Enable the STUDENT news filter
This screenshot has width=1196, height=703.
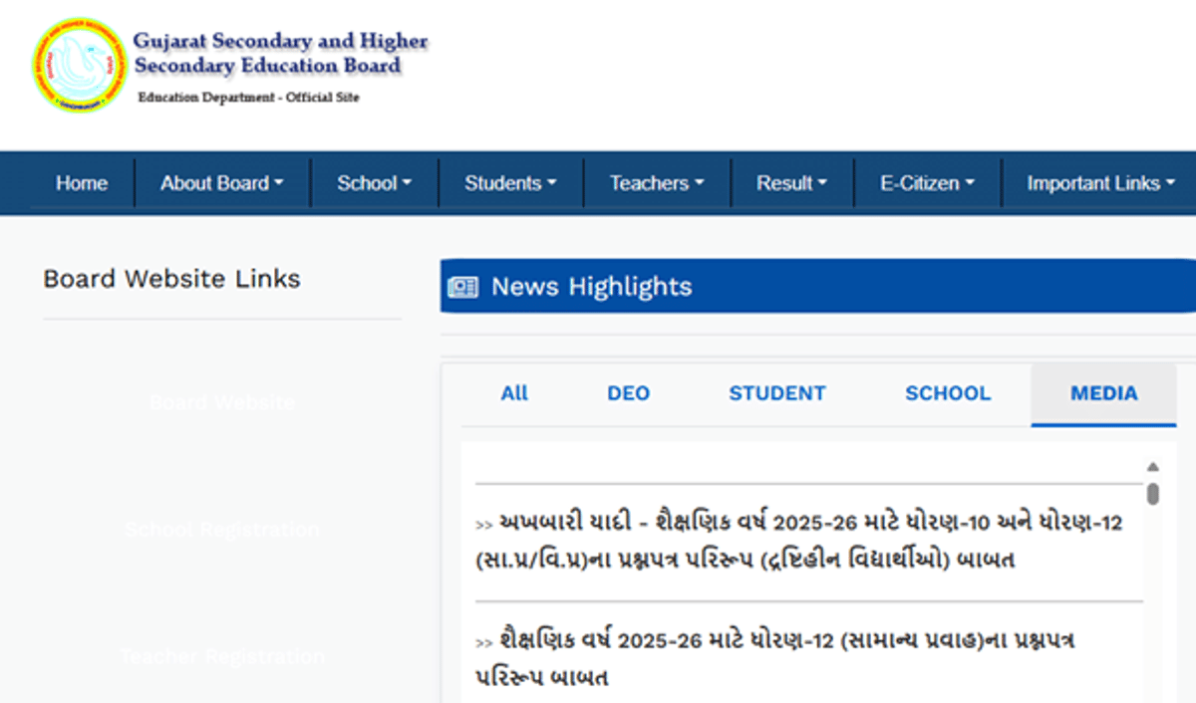(777, 393)
